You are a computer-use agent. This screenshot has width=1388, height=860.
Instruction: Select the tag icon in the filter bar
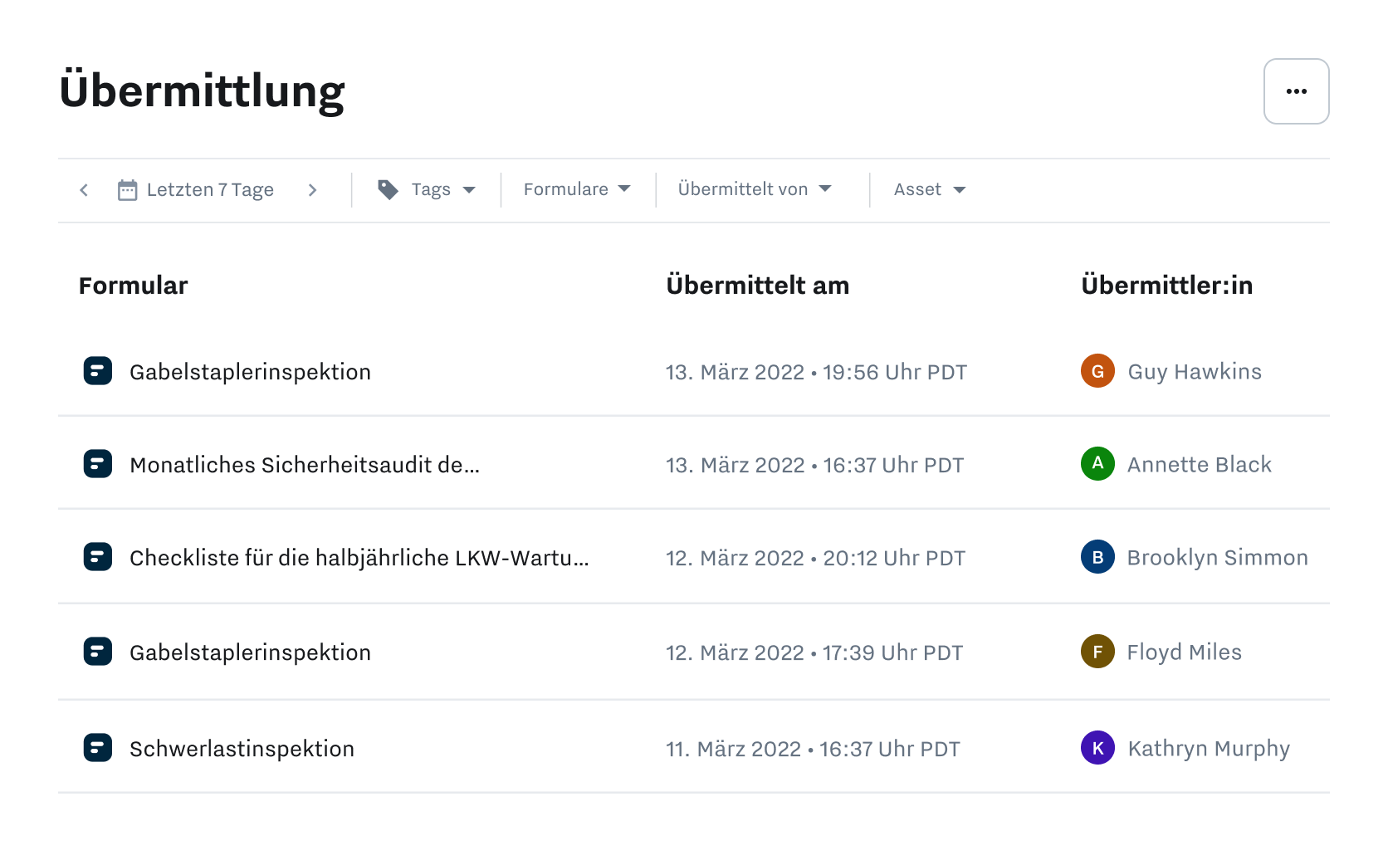pyautogui.click(x=388, y=189)
